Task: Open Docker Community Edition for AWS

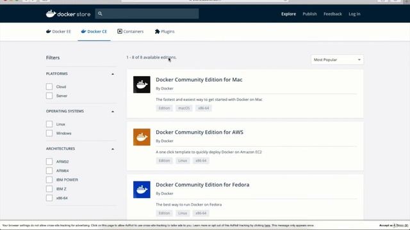Action: coord(199,132)
